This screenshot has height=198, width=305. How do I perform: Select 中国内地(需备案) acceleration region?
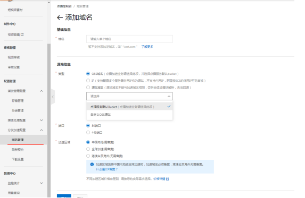pyautogui.click(x=88, y=142)
